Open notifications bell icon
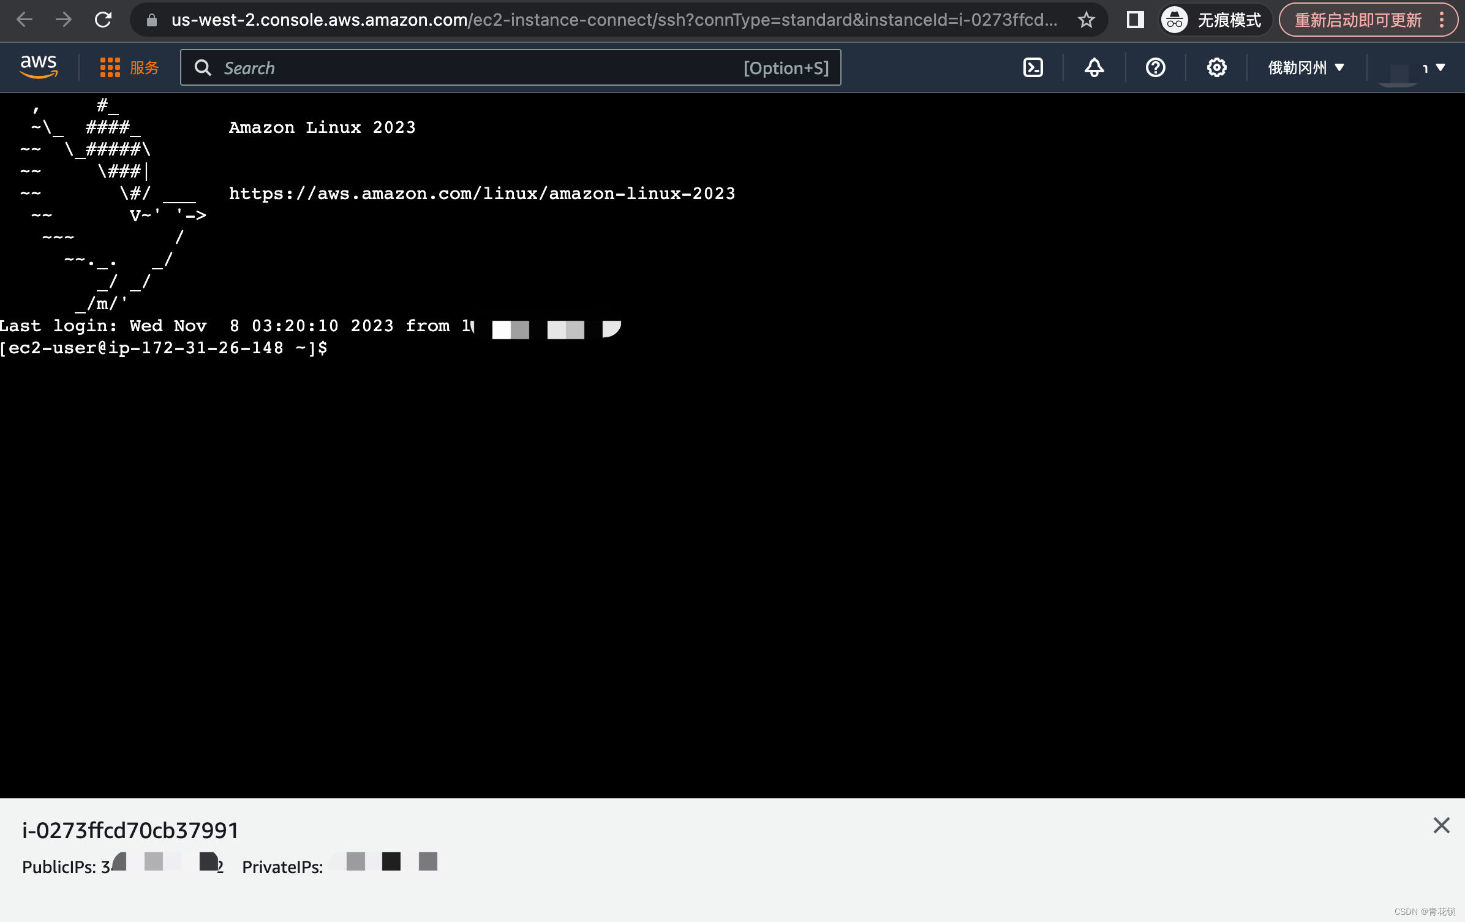Screen dimensions: 1465x922 1094,67
